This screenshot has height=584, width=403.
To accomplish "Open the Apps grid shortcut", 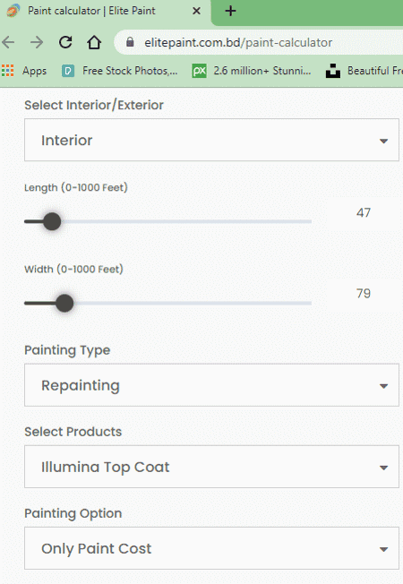I will tap(24, 71).
